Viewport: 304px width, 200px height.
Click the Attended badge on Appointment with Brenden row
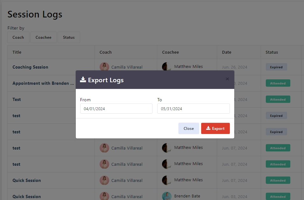(278, 83)
